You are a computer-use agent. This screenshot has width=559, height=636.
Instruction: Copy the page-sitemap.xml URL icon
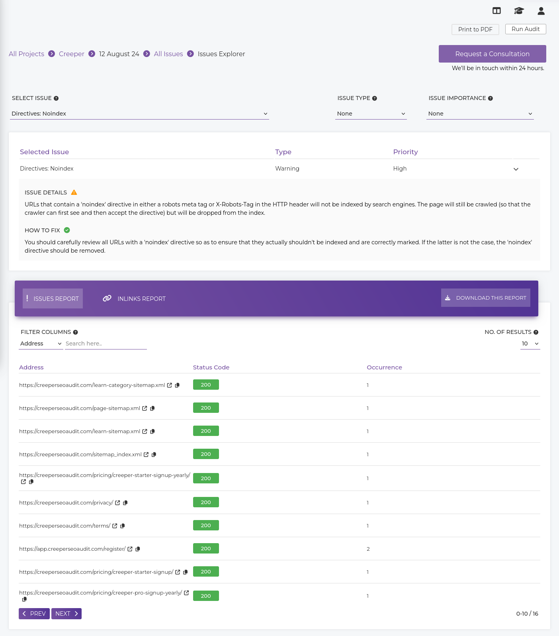[152, 408]
